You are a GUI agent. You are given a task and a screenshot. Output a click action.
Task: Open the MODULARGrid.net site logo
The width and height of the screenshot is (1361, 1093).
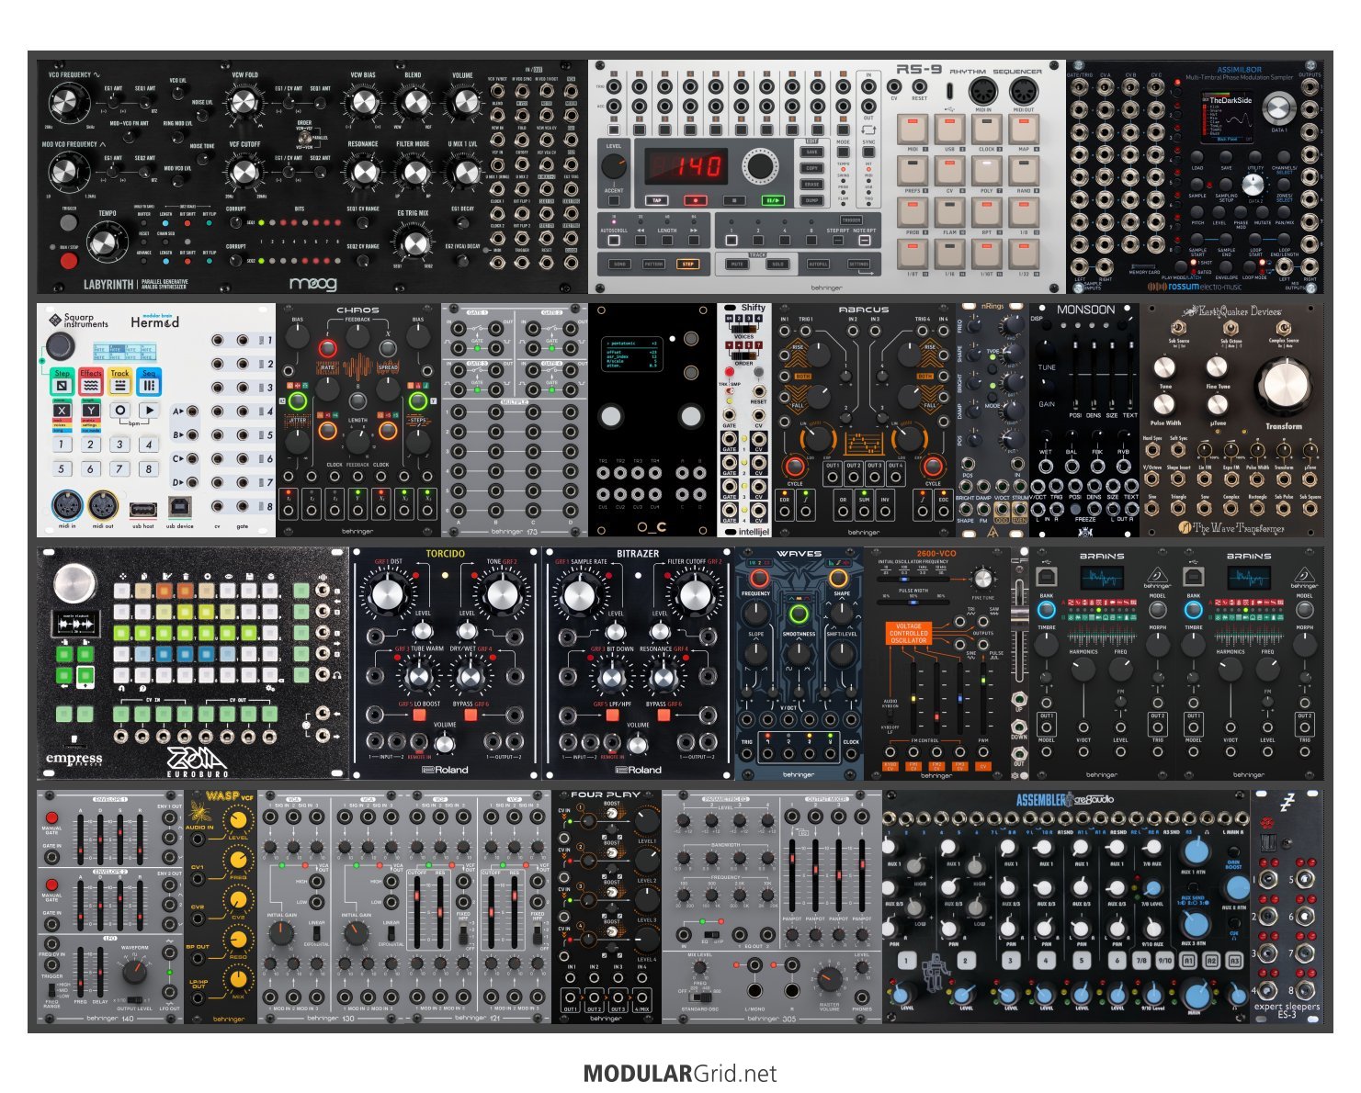(x=680, y=1074)
